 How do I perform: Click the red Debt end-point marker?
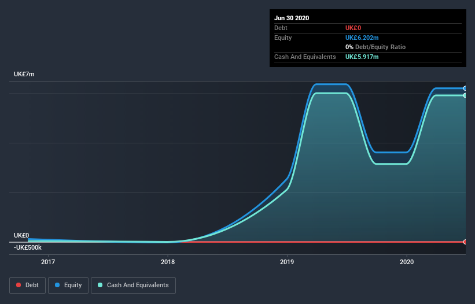pos(465,242)
